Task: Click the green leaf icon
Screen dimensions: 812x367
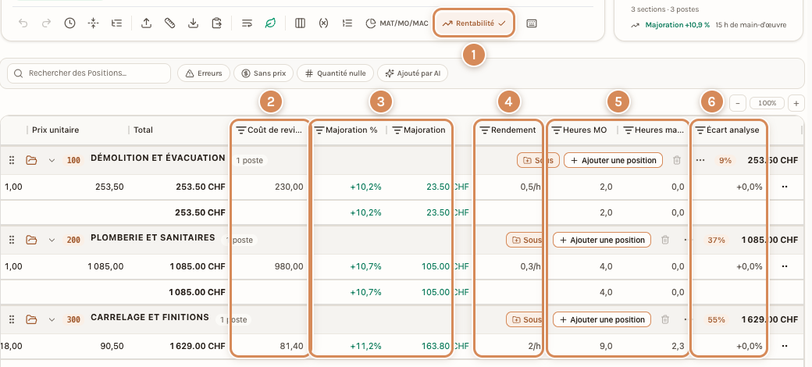Action: (x=270, y=23)
